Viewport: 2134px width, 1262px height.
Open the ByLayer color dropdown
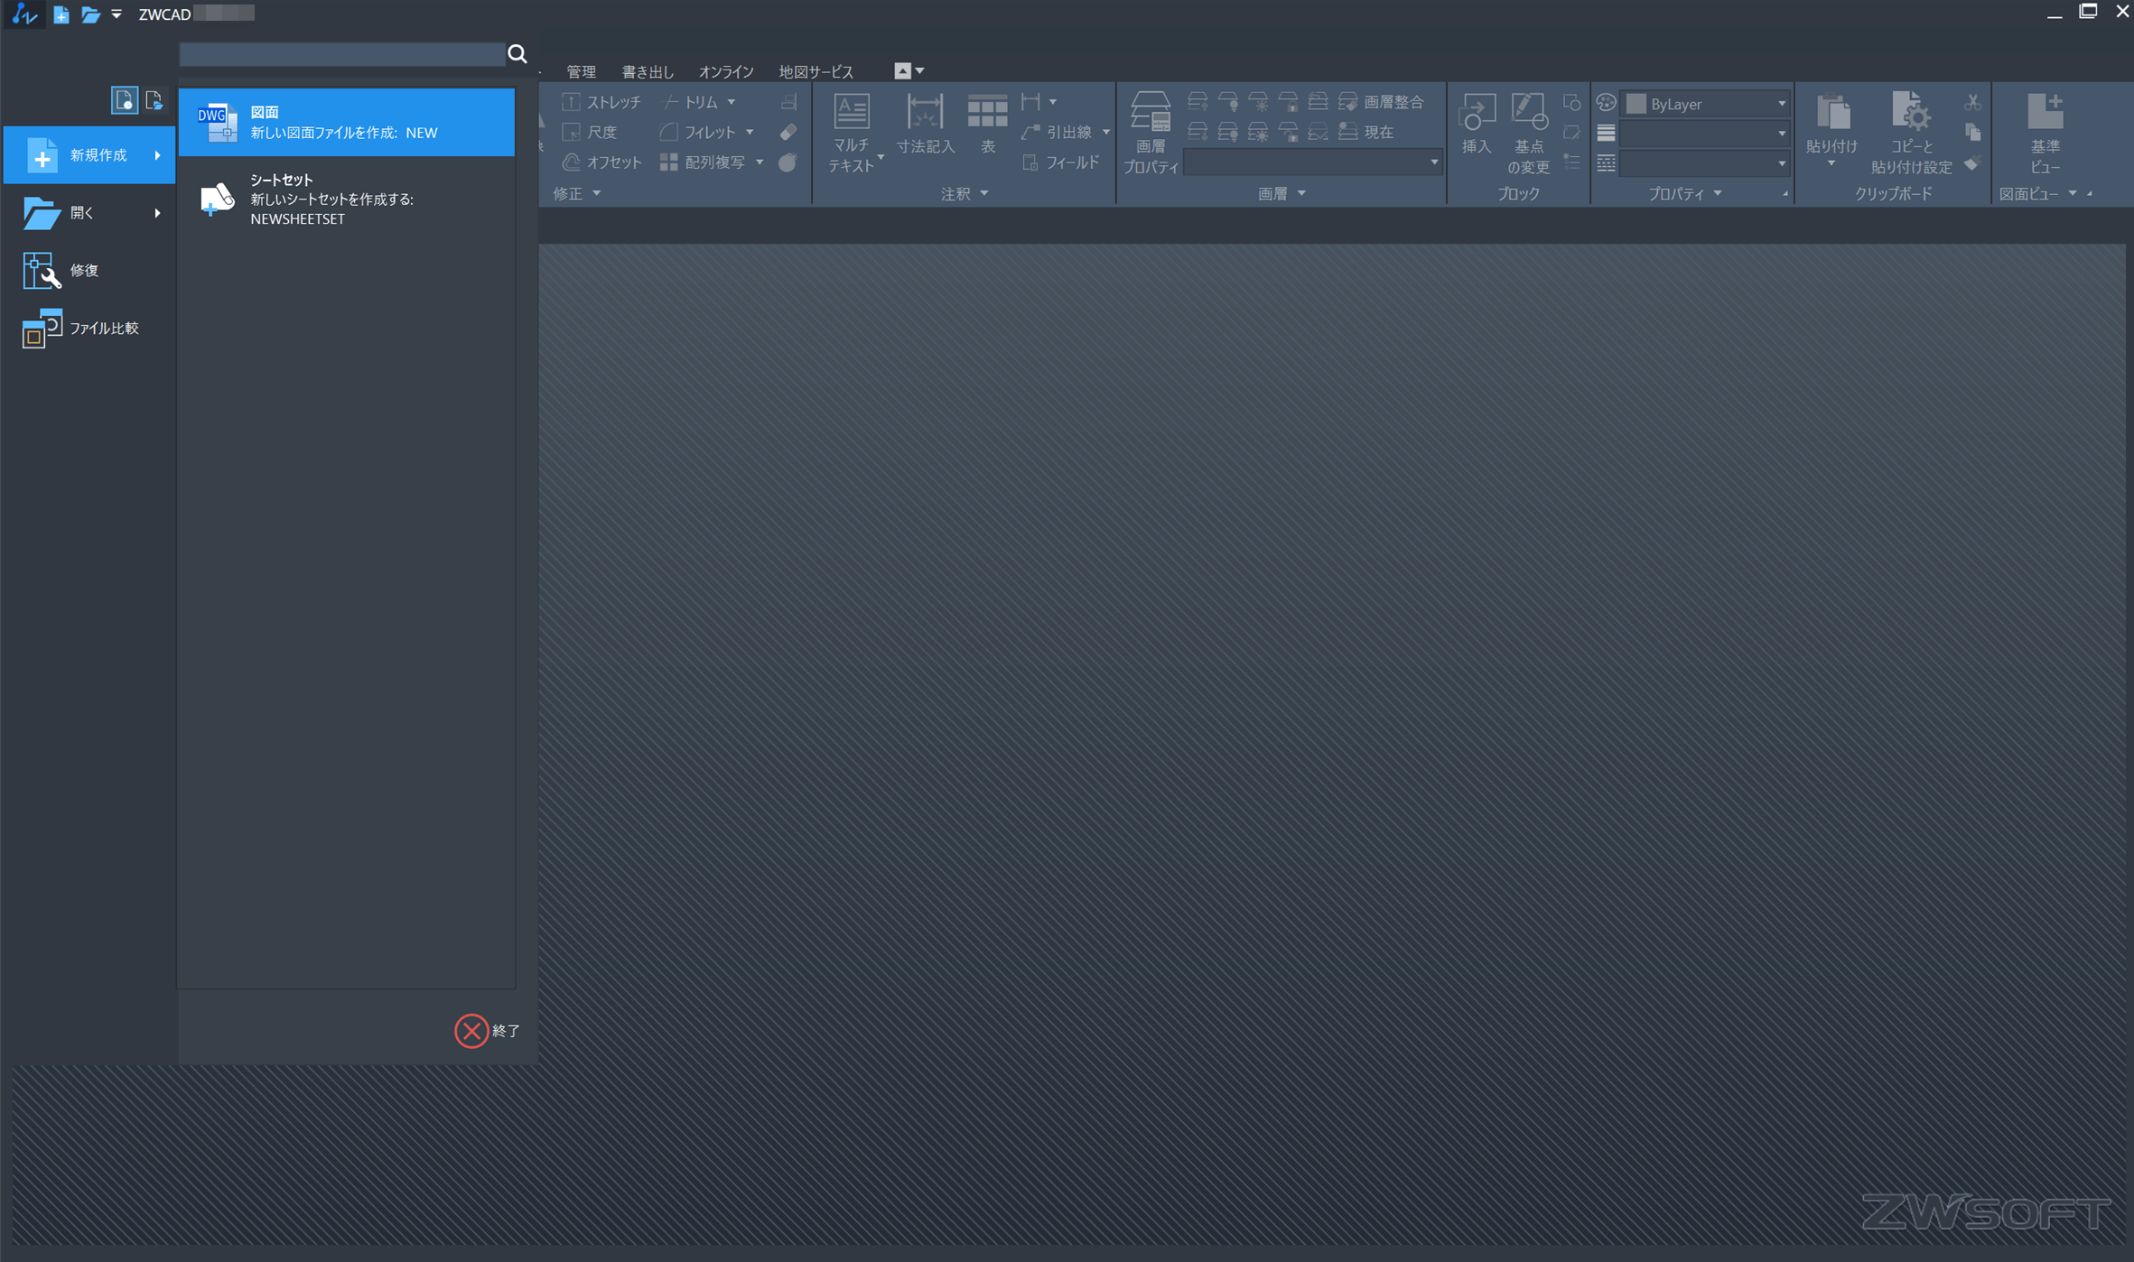(1705, 104)
